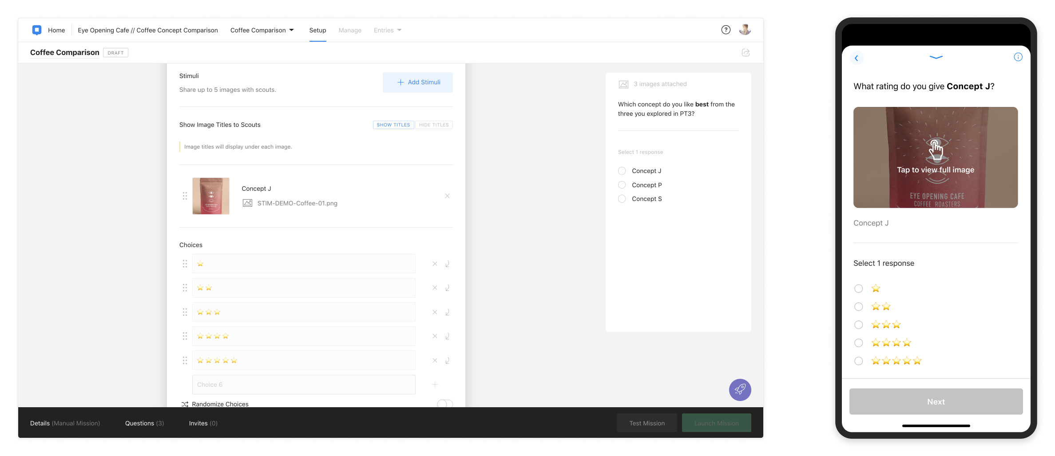Tap the back chevron in phone preview
Viewport: 1055px width, 456px height.
857,58
